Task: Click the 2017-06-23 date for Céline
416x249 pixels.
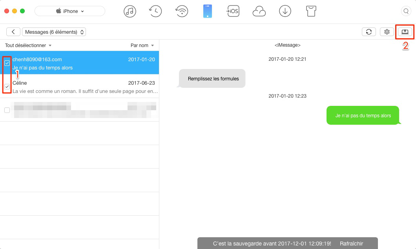Action: (x=141, y=83)
